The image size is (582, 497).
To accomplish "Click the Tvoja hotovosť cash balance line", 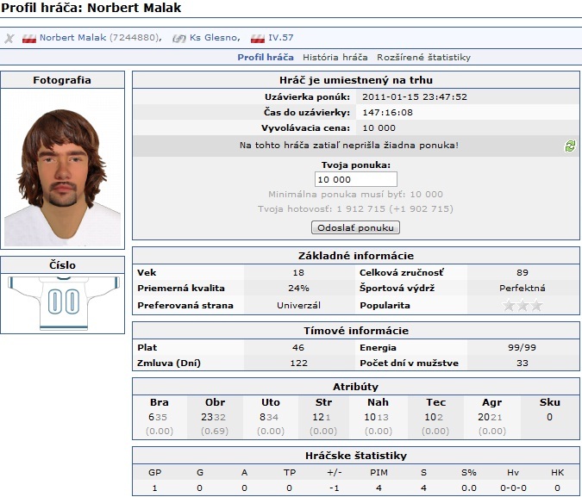I will pos(355,209).
